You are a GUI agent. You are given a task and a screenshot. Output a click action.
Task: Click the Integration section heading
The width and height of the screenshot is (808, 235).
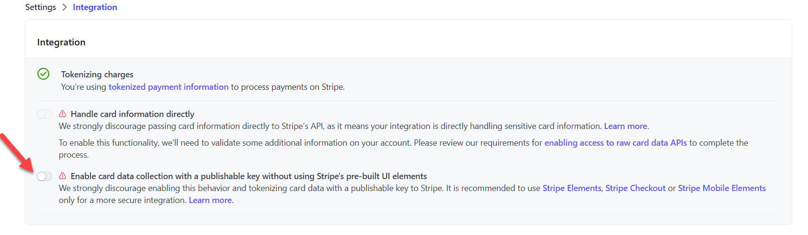[x=61, y=42]
